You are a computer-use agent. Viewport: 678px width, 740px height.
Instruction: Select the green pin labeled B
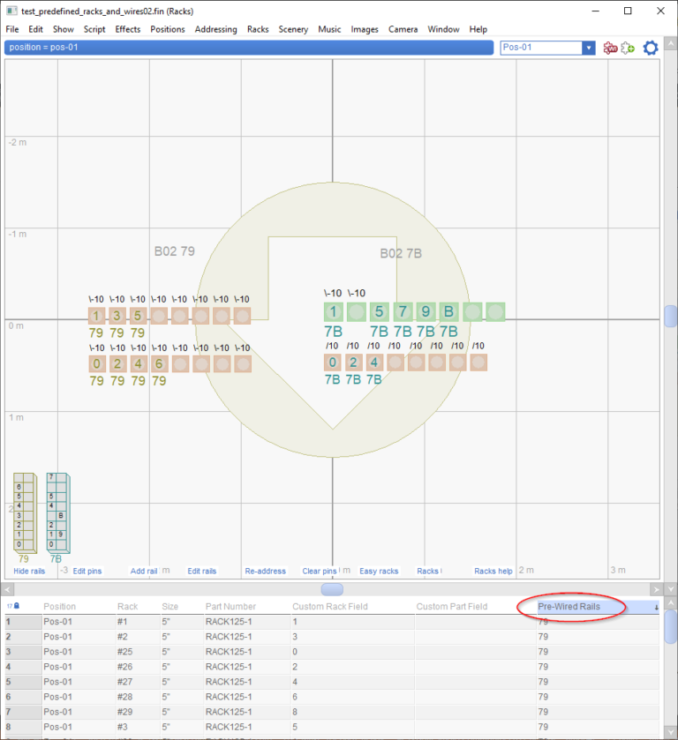448,311
